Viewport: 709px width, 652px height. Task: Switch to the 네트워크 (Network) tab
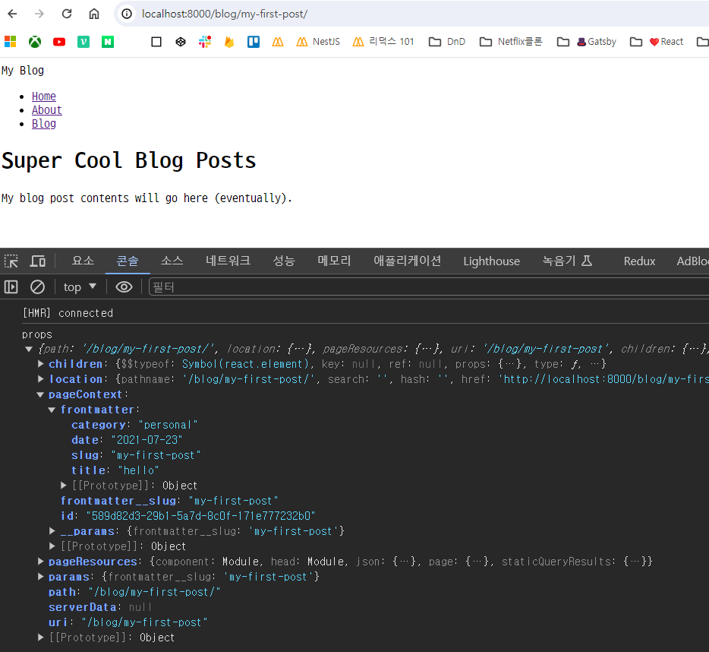point(228,261)
